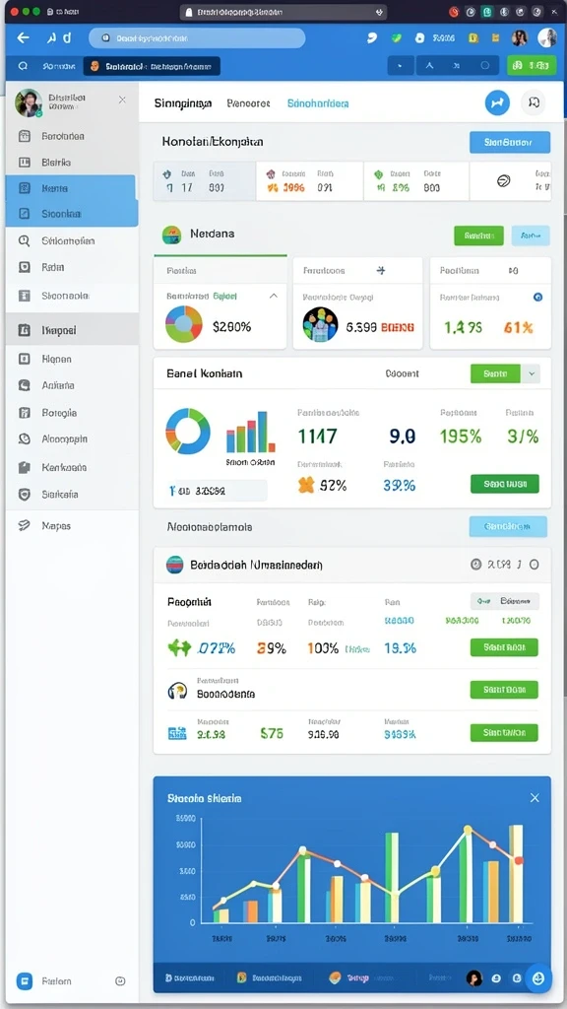Click the magnifier icon in the blue toolbar

click(24, 66)
